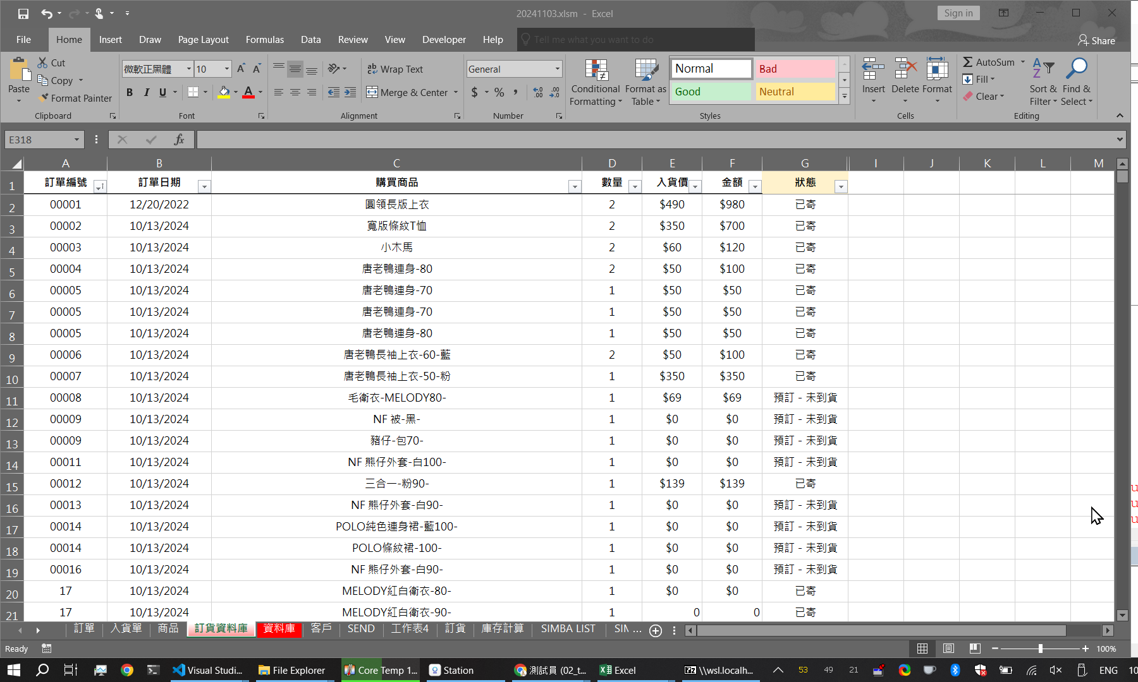Open the Formulas ribbon tab
The width and height of the screenshot is (1138, 682).
(x=264, y=39)
